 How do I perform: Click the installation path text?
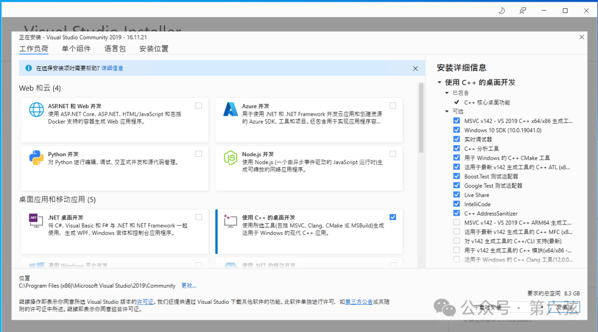click(97, 285)
